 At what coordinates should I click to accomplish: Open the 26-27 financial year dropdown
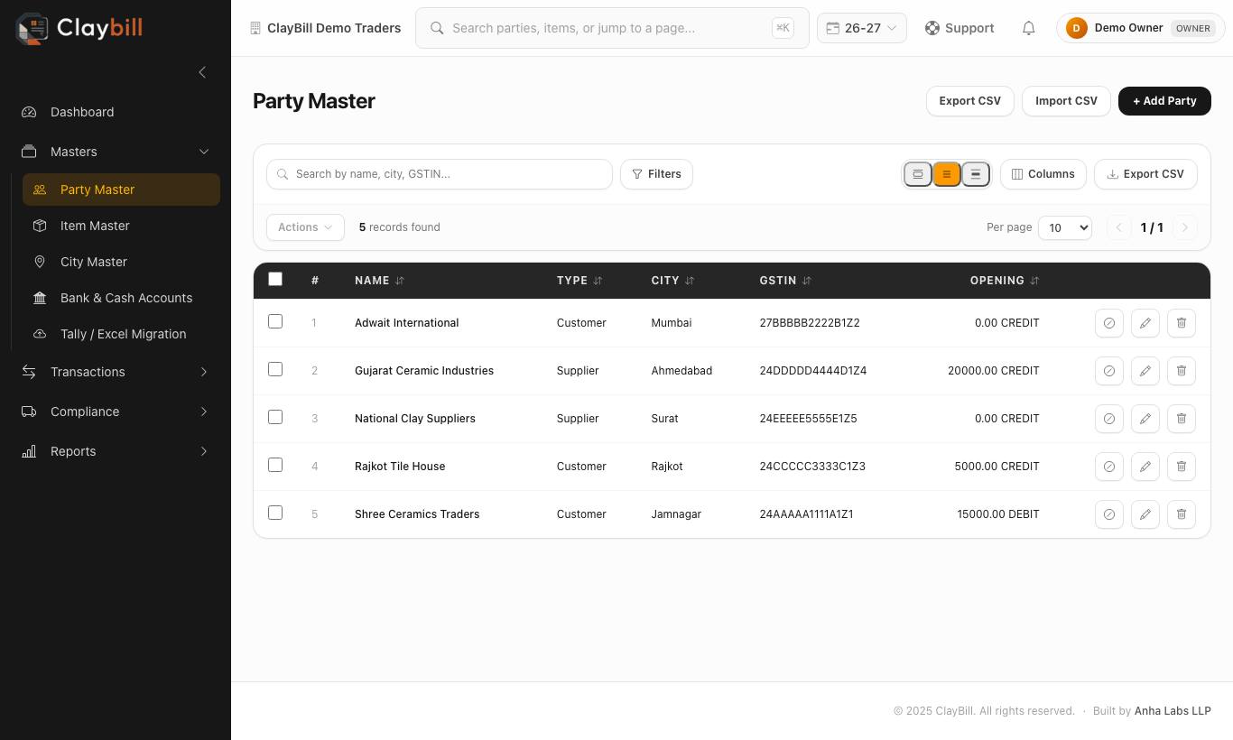862,28
